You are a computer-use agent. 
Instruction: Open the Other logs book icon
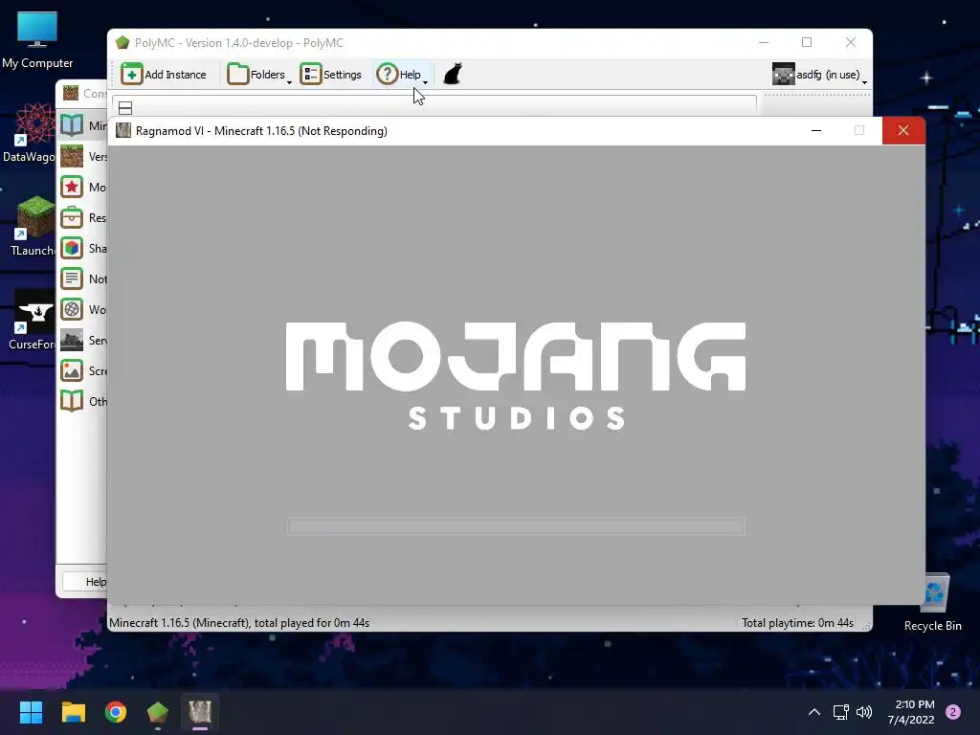tap(72, 401)
